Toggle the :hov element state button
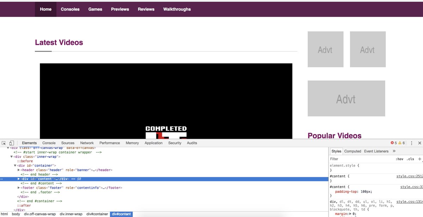 [399, 159]
